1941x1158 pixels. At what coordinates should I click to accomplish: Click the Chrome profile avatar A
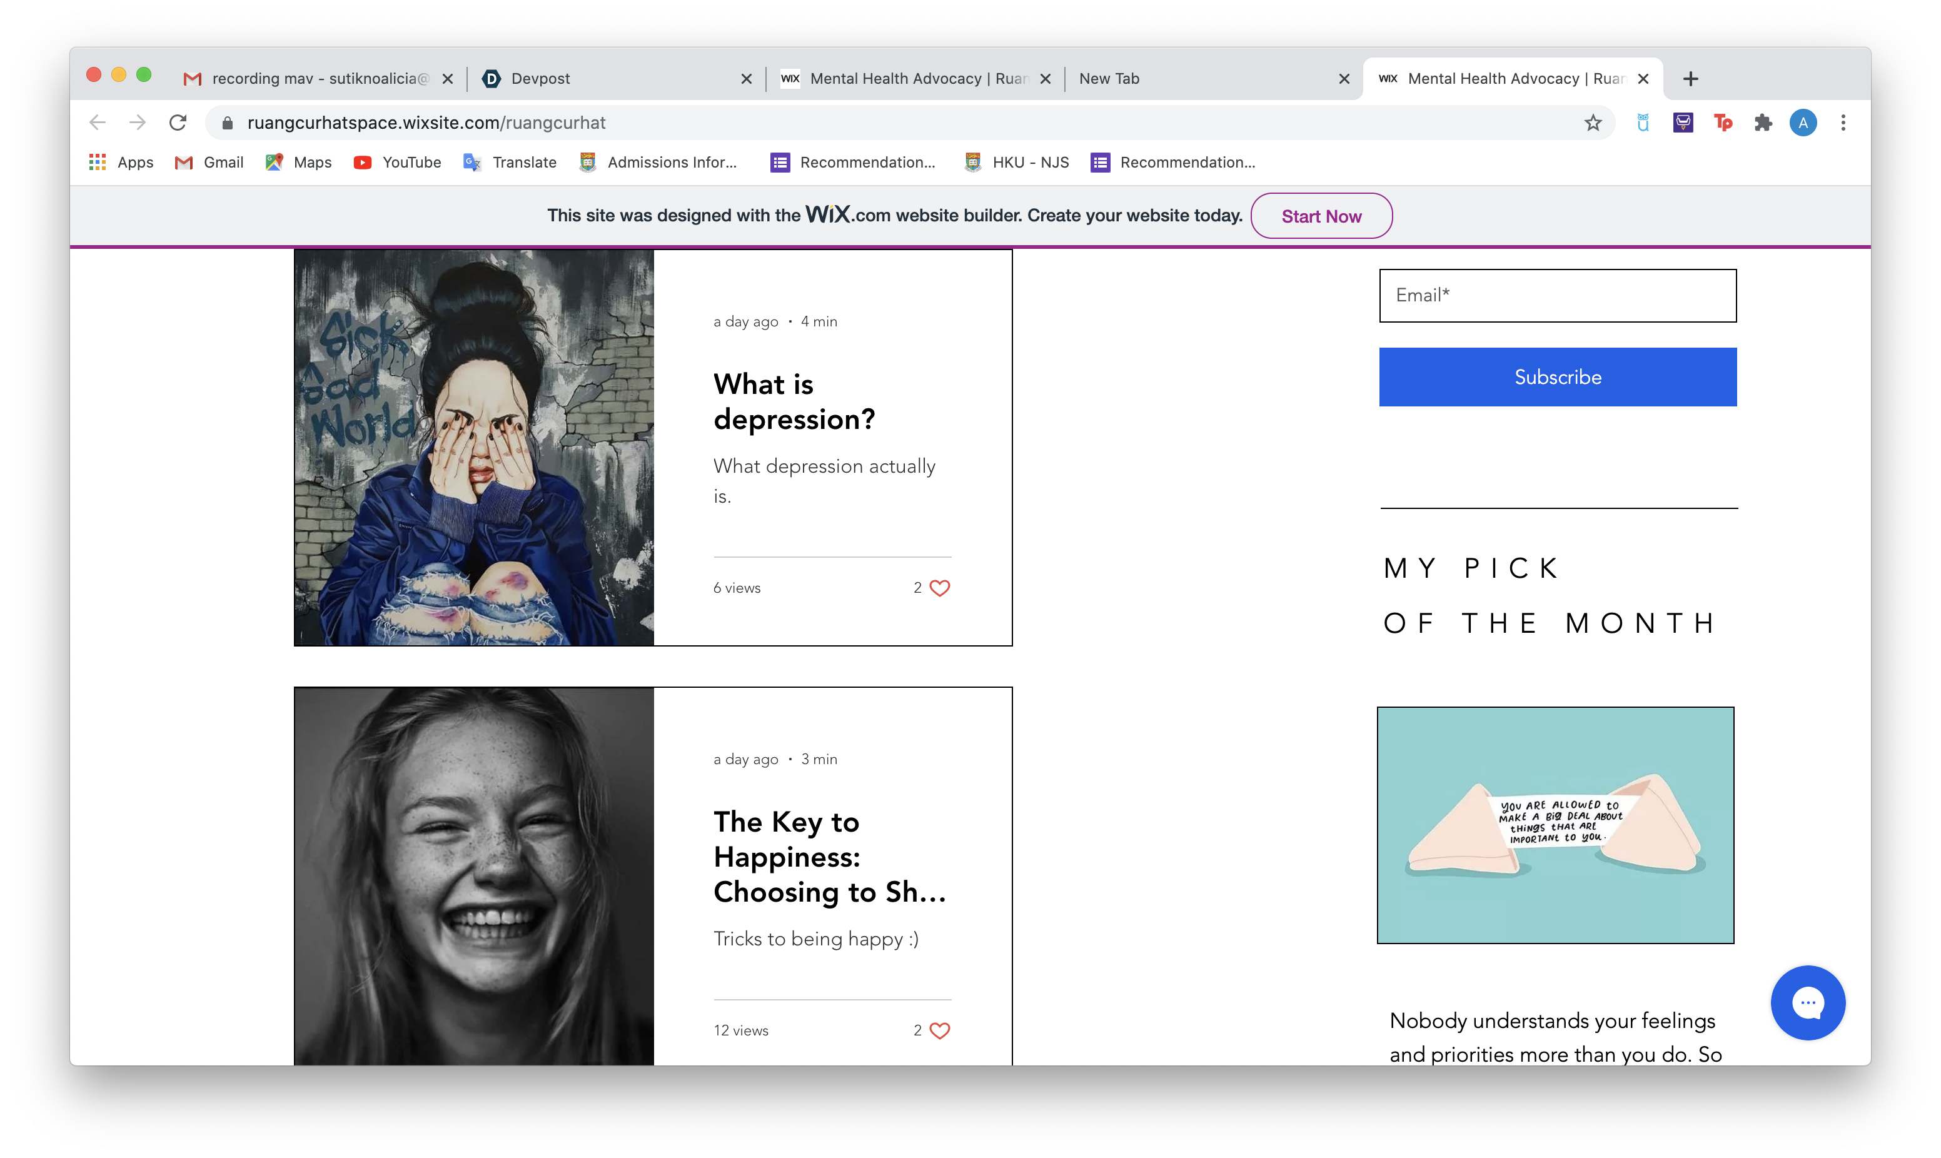(1802, 123)
